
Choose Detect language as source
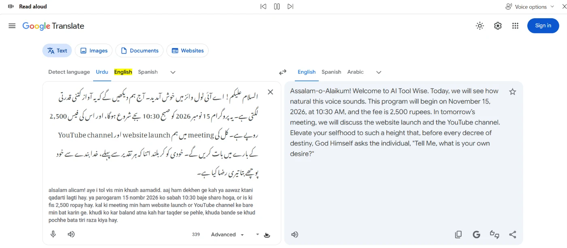coord(69,72)
